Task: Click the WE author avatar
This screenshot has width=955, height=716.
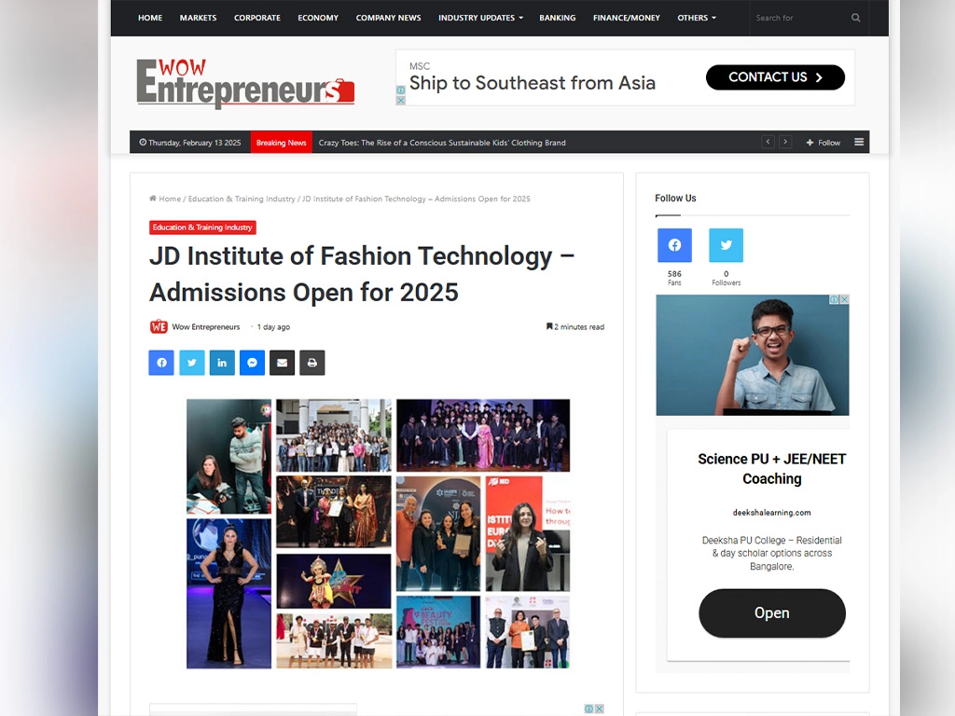Action: (x=159, y=327)
